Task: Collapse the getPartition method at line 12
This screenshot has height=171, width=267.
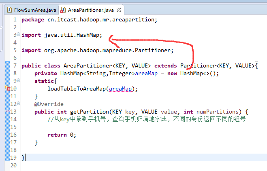Action: (x=19, y=103)
